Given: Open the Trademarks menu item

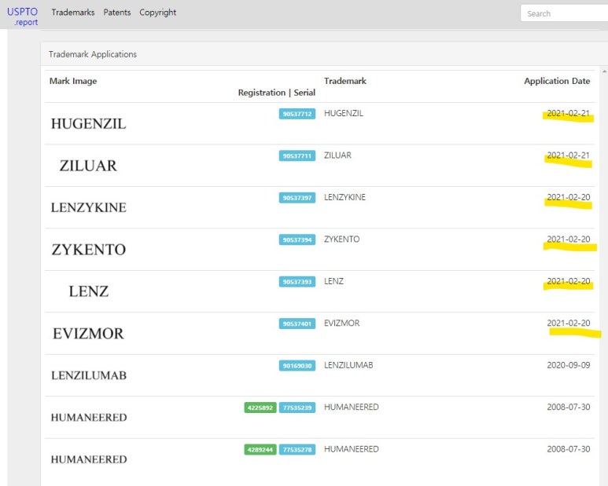Looking at the screenshot, I should (73, 13).
